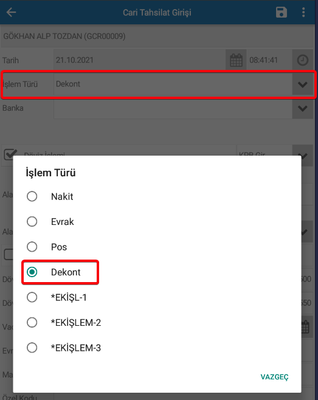Select the Evrak radio option
Screen dimensions: 318x400
tap(50, 221)
